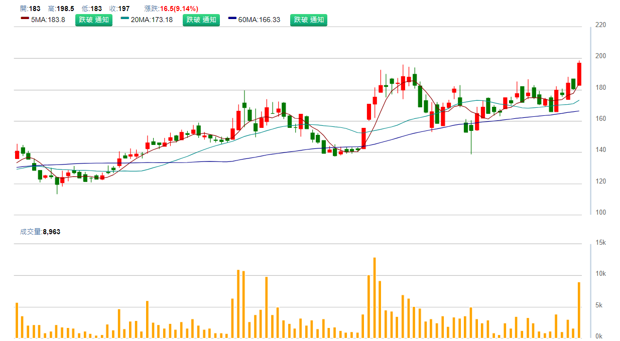Click the 60MA:166.33 legend label
620x341 pixels.
pyautogui.click(x=259, y=20)
